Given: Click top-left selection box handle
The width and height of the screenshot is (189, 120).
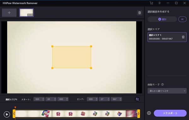Looking at the screenshot, I should 52,46.
